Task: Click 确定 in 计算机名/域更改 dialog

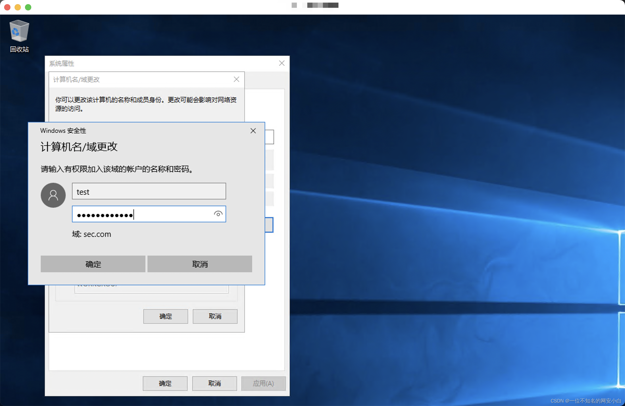Action: click(166, 316)
